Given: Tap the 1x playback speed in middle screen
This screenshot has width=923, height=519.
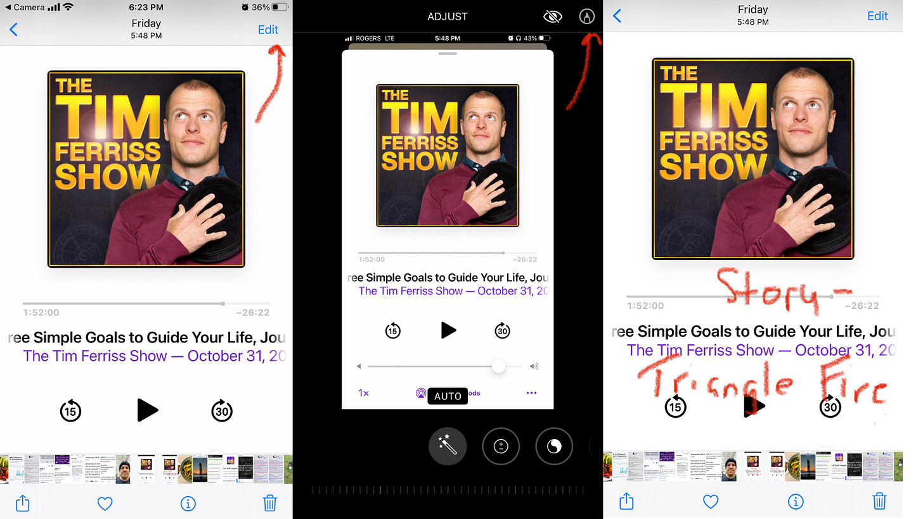Looking at the screenshot, I should 363,393.
